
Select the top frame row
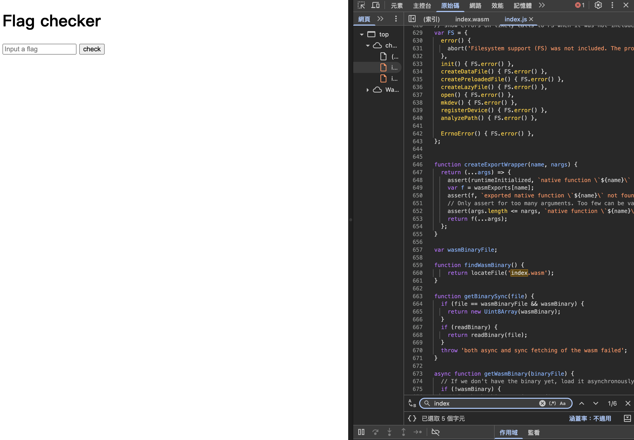point(378,34)
